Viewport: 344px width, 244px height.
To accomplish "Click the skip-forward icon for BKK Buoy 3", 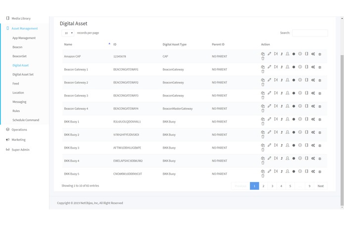I will [276, 145].
